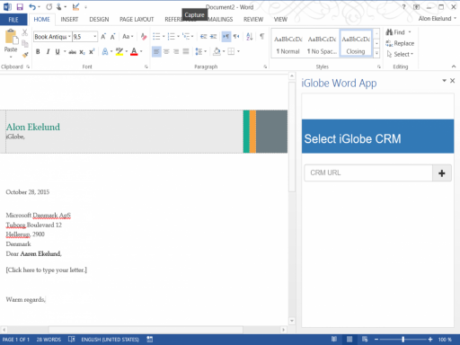Switch to the INSERT tab

tap(69, 20)
